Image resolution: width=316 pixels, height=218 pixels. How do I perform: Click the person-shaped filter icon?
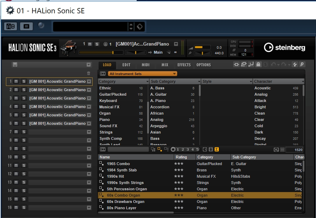(210, 150)
